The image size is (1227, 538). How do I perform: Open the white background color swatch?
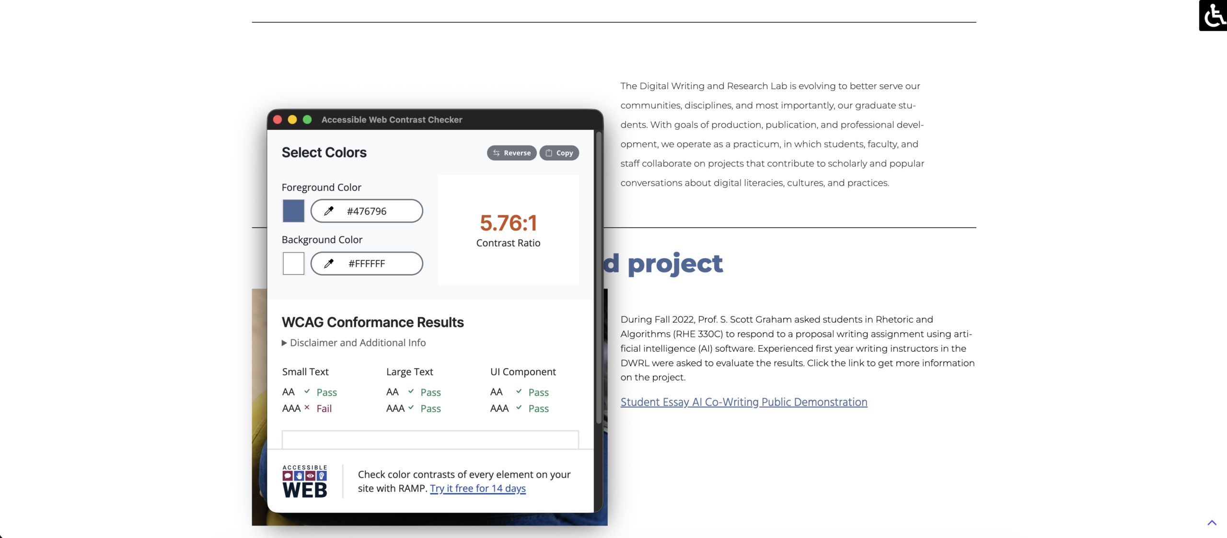pos(293,263)
